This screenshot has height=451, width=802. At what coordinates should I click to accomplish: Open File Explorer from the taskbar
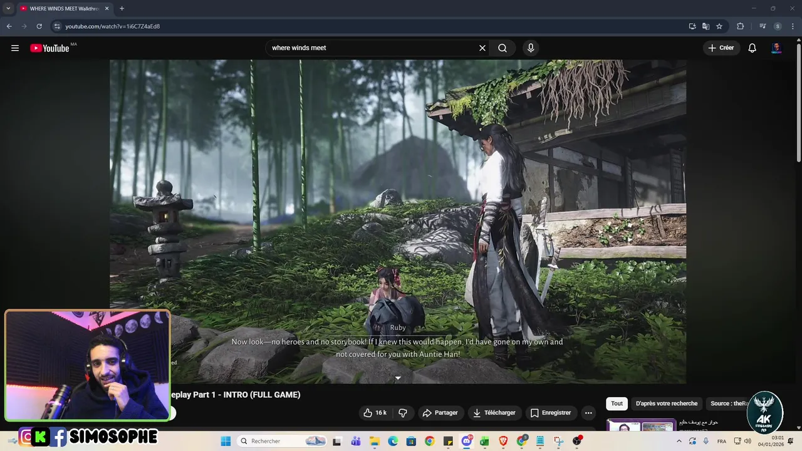click(x=374, y=441)
